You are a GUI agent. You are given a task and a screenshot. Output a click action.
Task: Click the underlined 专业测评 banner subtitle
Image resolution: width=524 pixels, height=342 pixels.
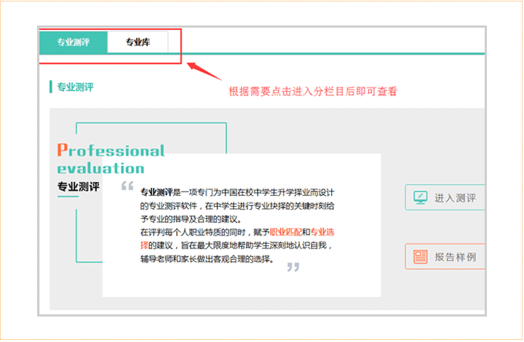pyautogui.click(x=78, y=187)
